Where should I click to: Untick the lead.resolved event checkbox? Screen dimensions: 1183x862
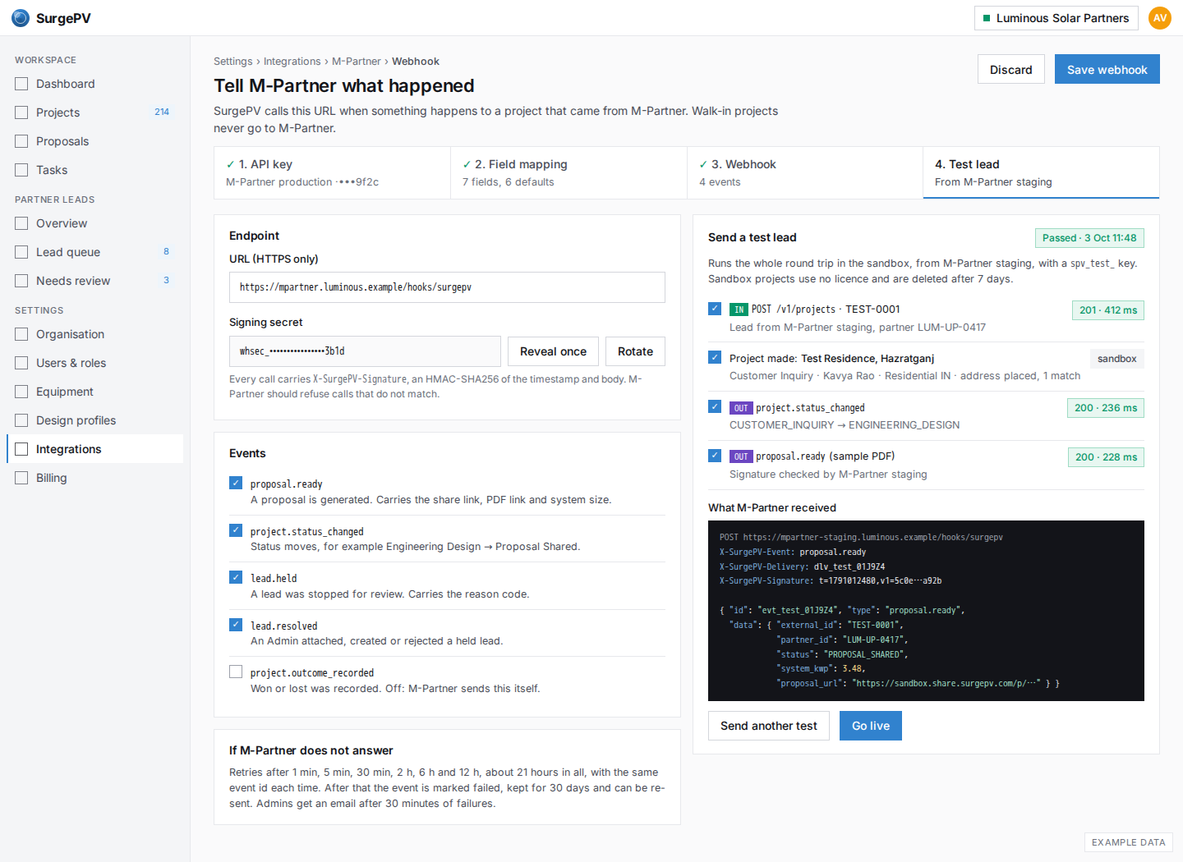click(236, 625)
